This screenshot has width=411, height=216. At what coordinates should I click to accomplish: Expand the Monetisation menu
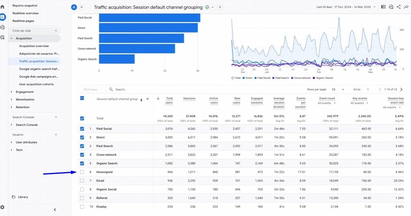tap(25, 99)
